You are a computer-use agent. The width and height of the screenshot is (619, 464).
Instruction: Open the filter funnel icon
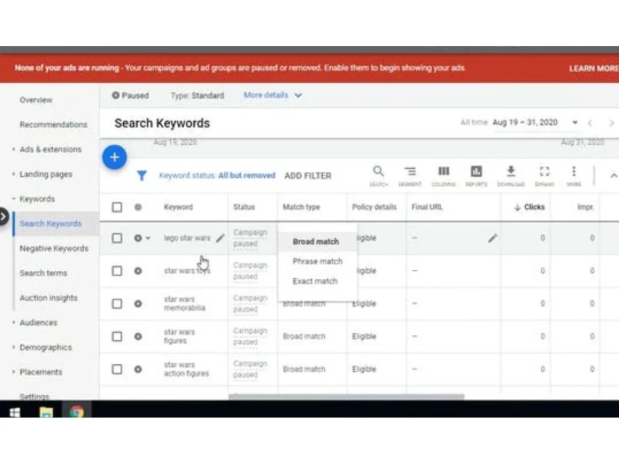coord(142,176)
